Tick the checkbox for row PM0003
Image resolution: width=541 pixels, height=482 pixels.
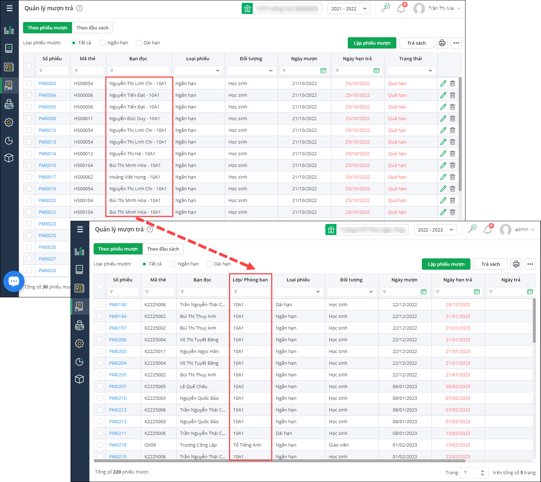pyautogui.click(x=29, y=83)
